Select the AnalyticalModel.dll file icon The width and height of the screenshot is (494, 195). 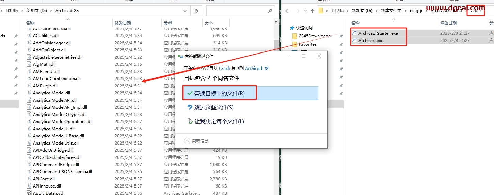pyautogui.click(x=29, y=93)
